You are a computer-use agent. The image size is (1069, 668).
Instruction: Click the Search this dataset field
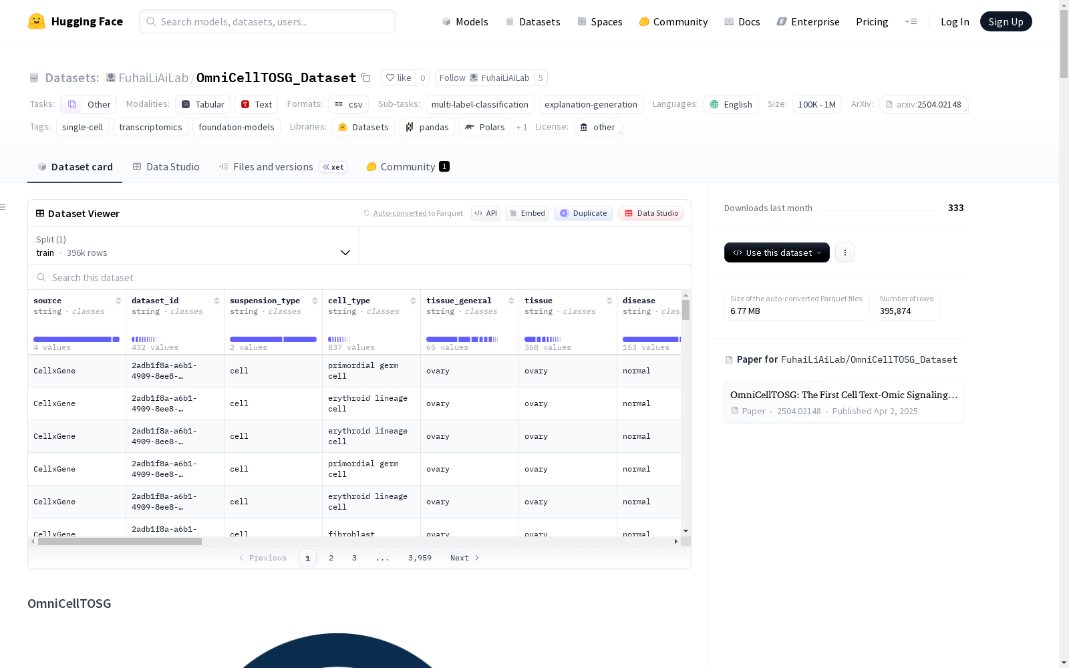359,277
